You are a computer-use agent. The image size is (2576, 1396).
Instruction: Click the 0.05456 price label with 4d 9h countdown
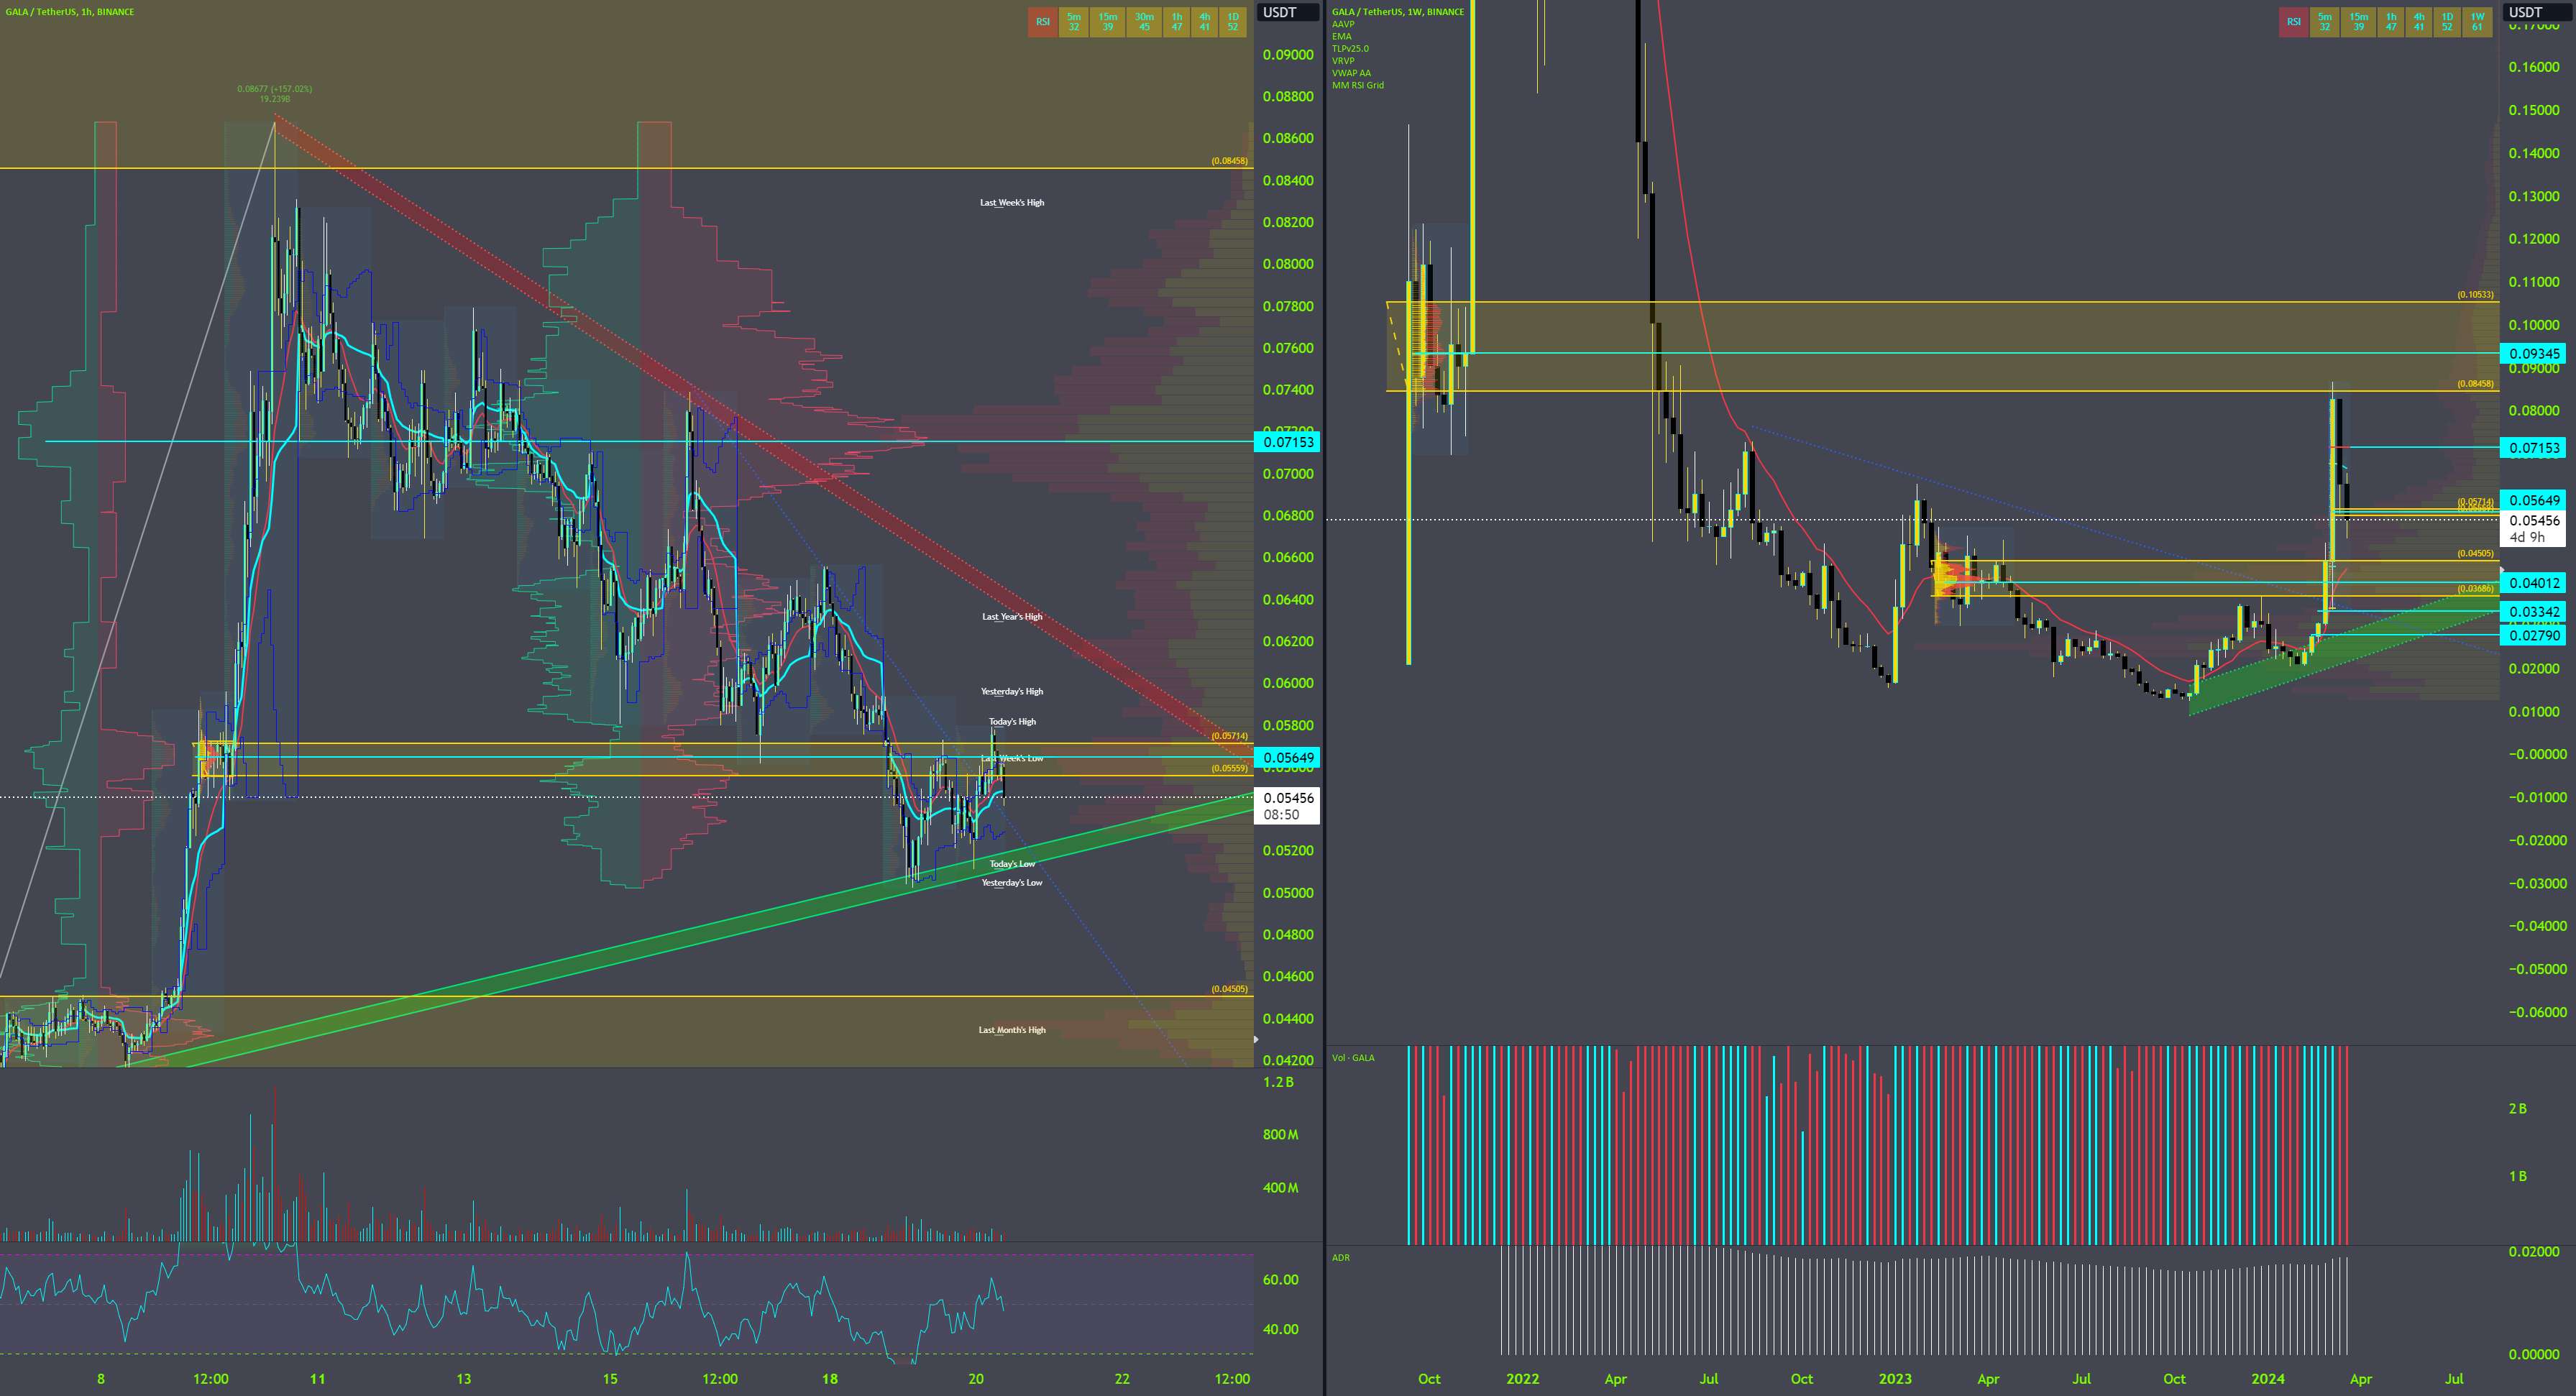click(x=2532, y=528)
